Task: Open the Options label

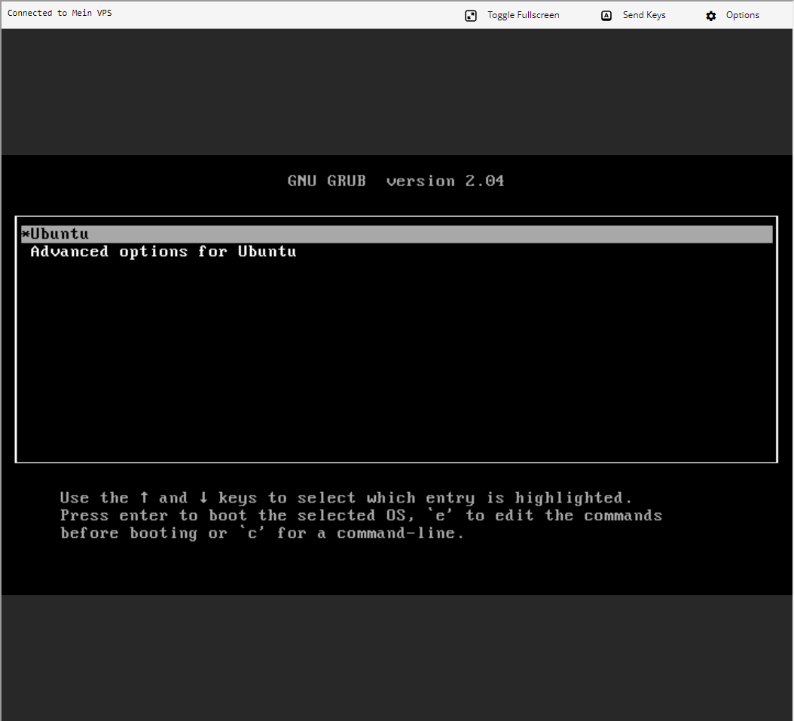Action: [742, 15]
